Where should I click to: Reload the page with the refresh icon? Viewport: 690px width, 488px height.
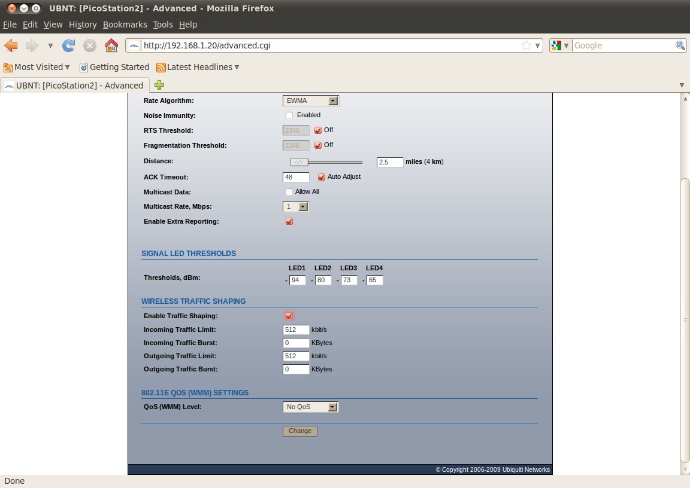tap(69, 45)
